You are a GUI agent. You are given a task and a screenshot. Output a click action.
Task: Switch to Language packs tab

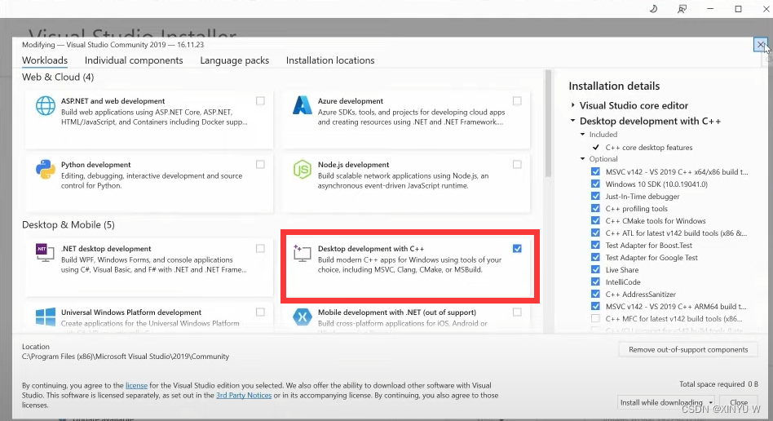(235, 60)
